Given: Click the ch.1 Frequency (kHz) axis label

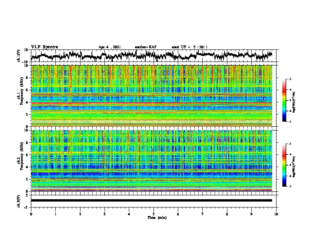Looking at the screenshot, I should (x=20, y=91).
